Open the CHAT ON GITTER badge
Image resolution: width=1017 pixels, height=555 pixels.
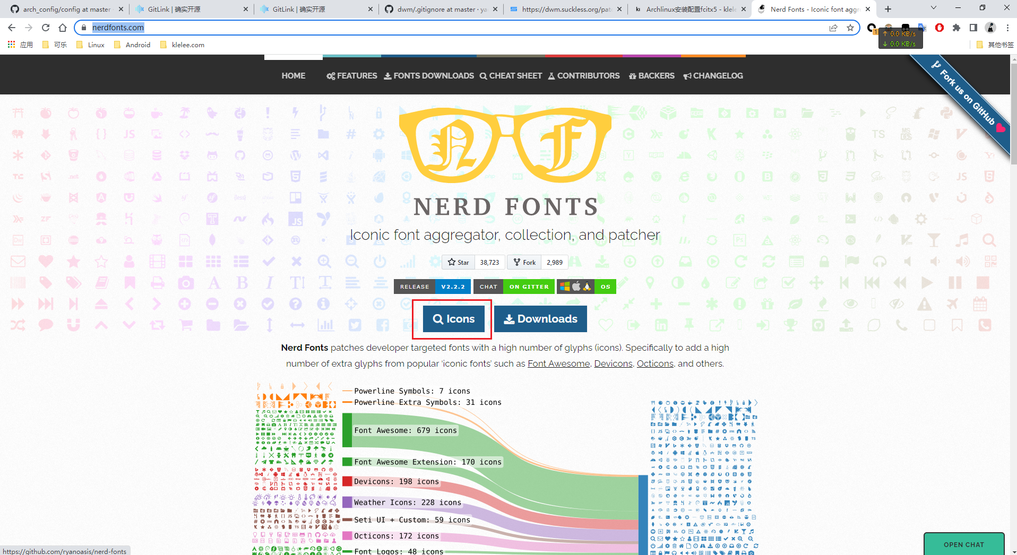[514, 287]
